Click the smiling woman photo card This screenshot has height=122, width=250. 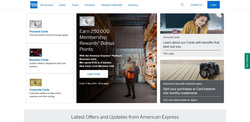(192, 24)
